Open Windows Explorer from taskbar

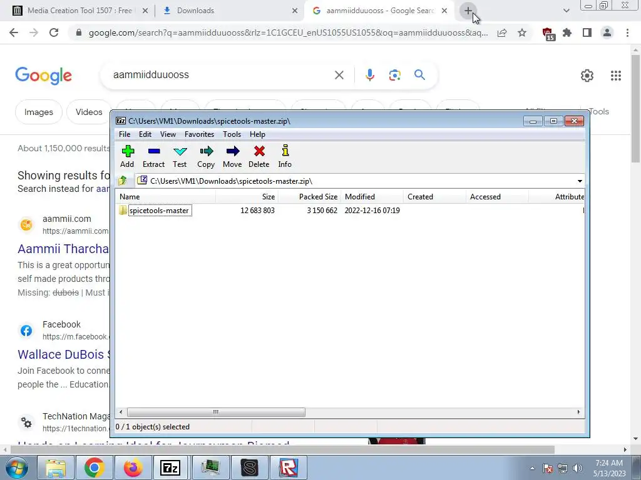[x=56, y=467]
